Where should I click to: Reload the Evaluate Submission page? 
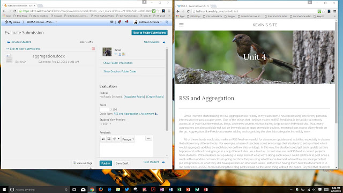[x=14, y=11]
